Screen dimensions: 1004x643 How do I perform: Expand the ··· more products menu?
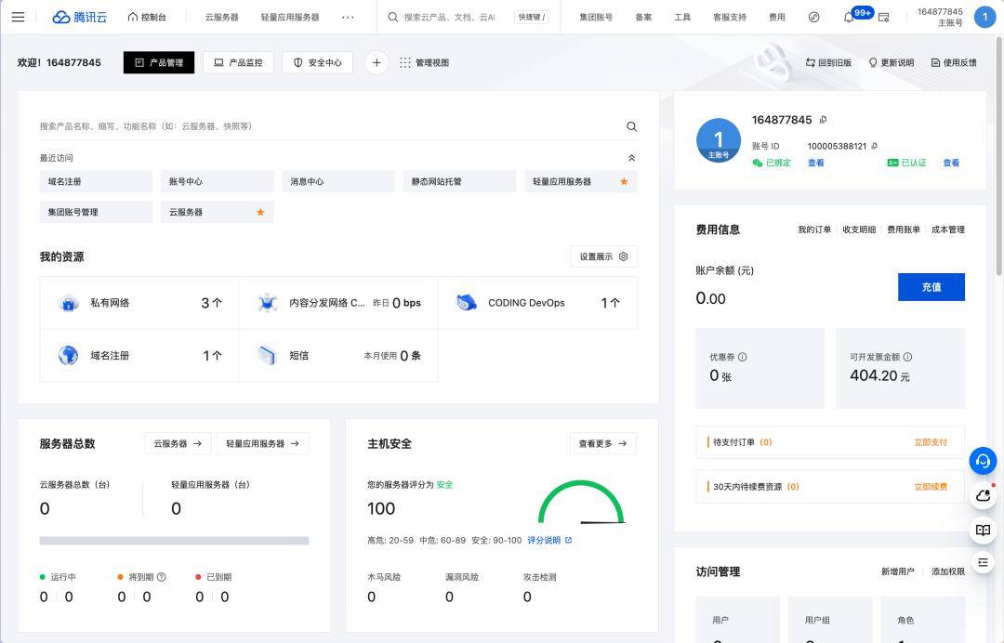[x=349, y=16]
